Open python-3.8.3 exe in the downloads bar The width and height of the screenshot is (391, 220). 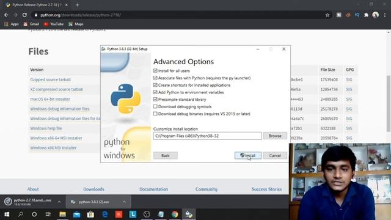click(x=93, y=202)
